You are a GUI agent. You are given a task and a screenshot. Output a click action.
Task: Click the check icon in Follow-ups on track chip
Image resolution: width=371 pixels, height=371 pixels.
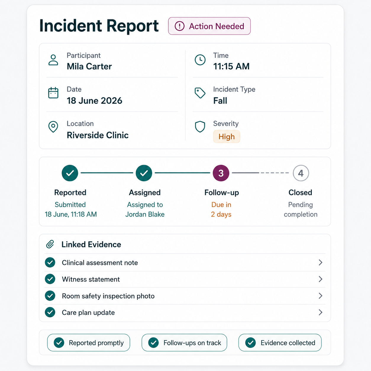coord(153,343)
